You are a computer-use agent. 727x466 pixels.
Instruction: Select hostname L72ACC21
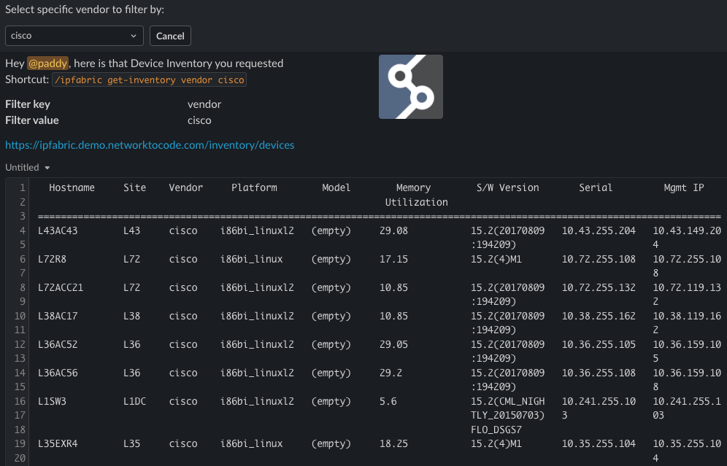[61, 287]
